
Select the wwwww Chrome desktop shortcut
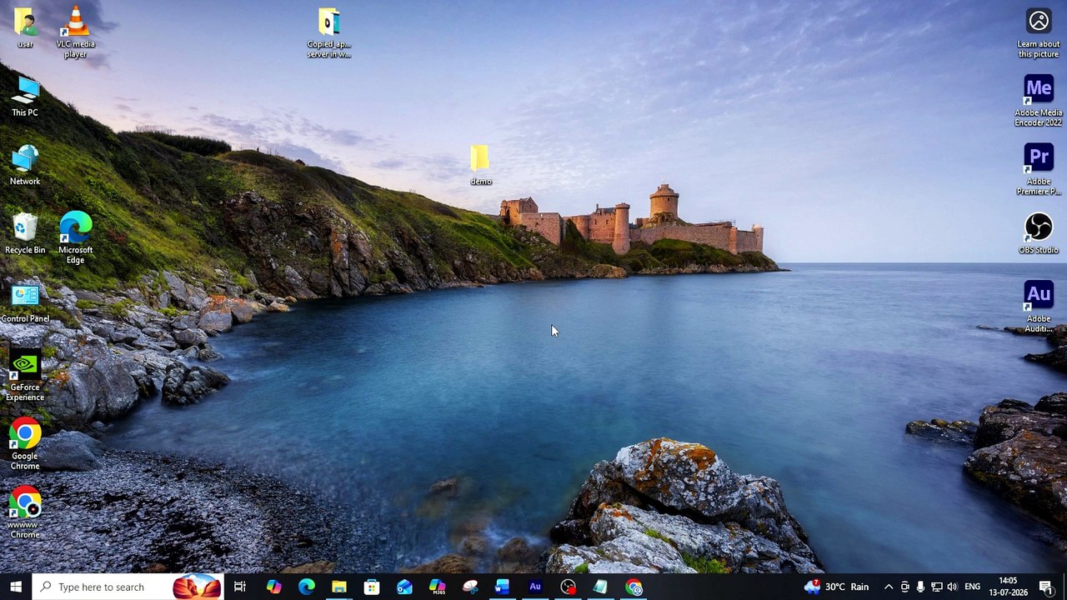tap(25, 512)
